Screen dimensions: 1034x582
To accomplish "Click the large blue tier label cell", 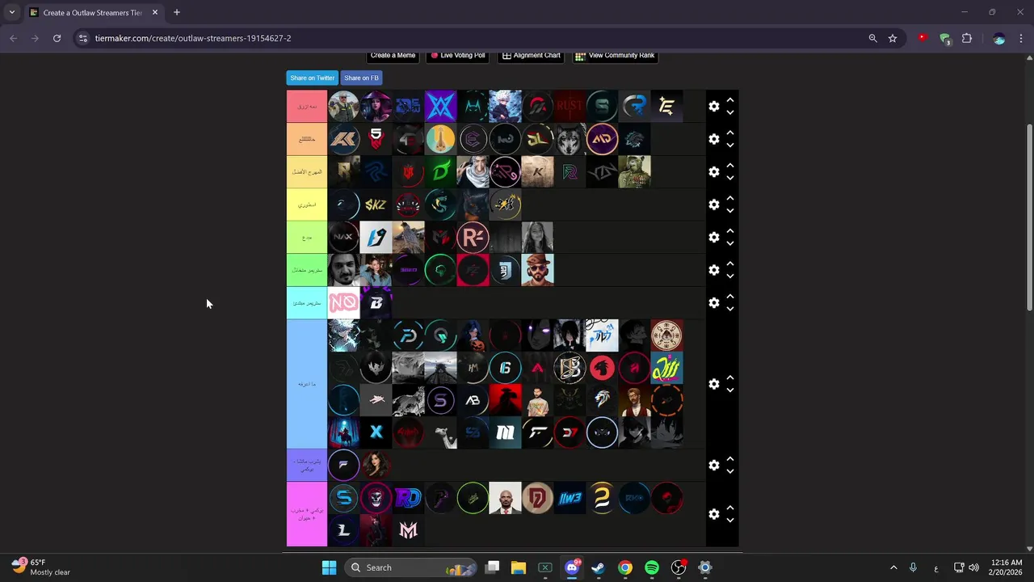I will [x=307, y=384].
